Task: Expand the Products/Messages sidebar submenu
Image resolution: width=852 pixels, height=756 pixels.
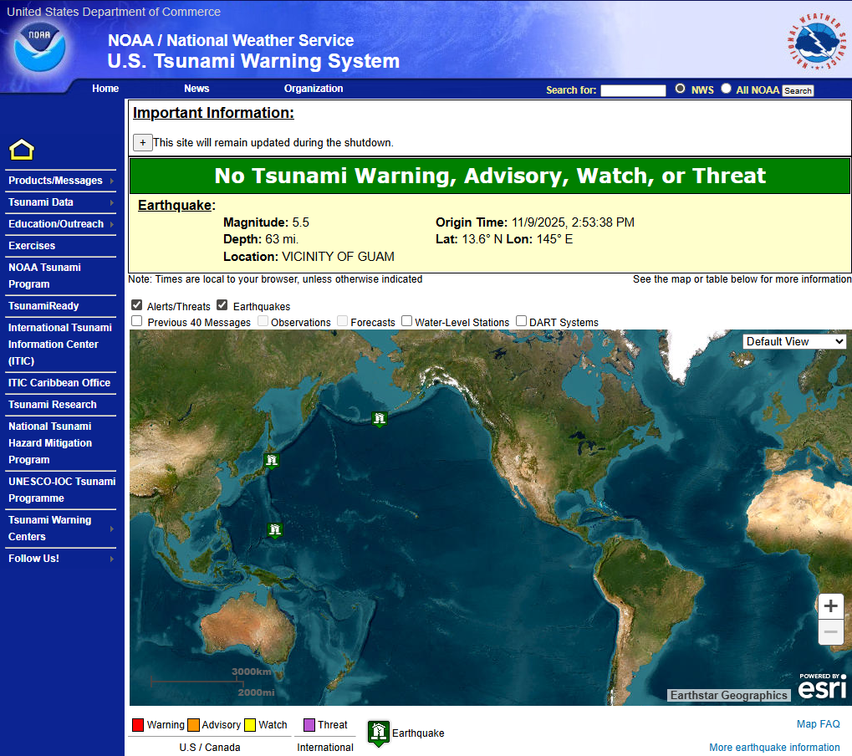Action: tap(55, 180)
